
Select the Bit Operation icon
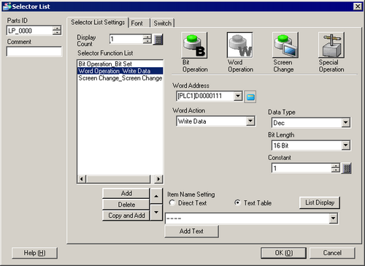tap(194, 45)
